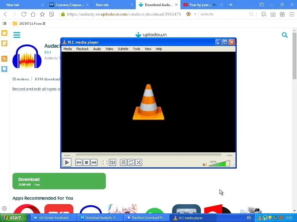Screen dimensions: 297x222
Task: Skip to next media in VLC
Action: [x=94, y=162]
